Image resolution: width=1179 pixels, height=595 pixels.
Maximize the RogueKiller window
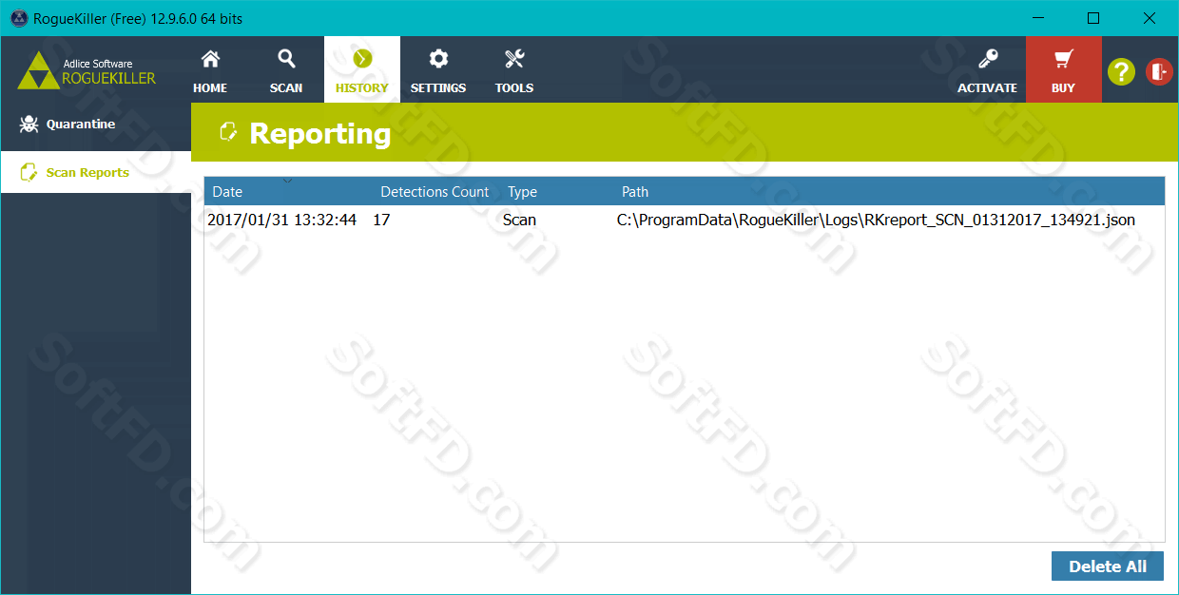point(1093,18)
